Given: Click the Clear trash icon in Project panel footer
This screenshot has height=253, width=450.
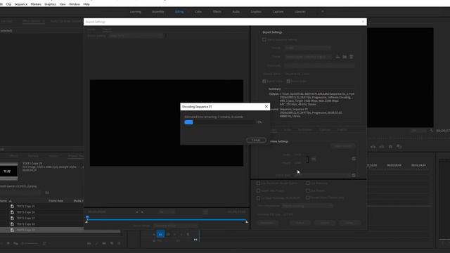Looking at the screenshot, I should pyautogui.click(x=119, y=243).
